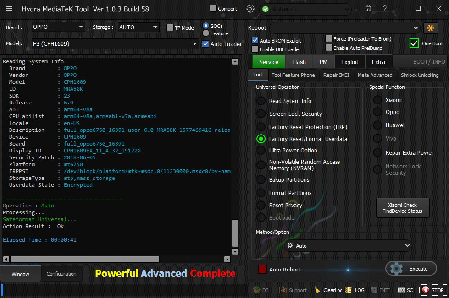The height and width of the screenshot is (298, 449).
Task: Click the ClearLog broom icon
Action: click(x=327, y=290)
